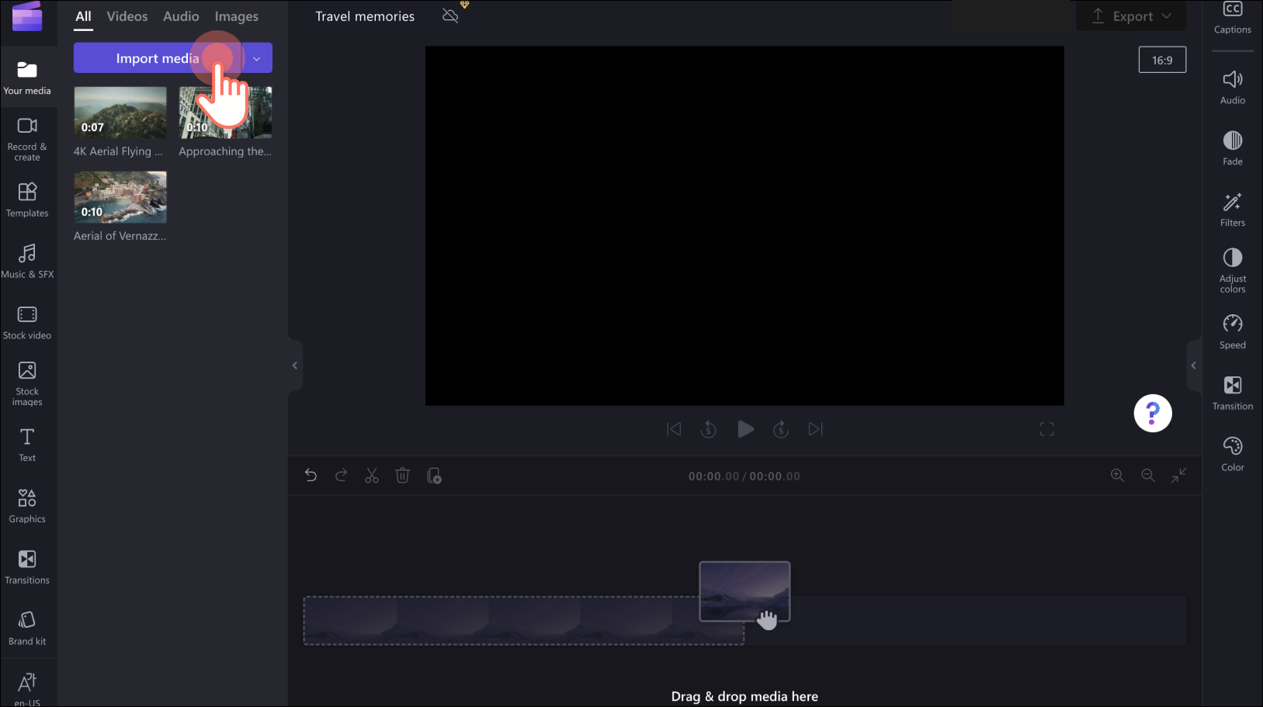Image resolution: width=1263 pixels, height=707 pixels.
Task: Switch to the All media tab
Action: (83, 16)
